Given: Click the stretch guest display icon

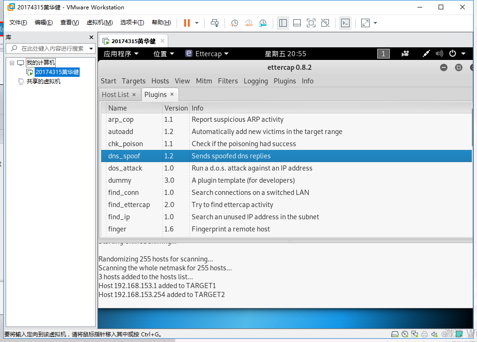Looking at the screenshot, I should tap(365, 23).
